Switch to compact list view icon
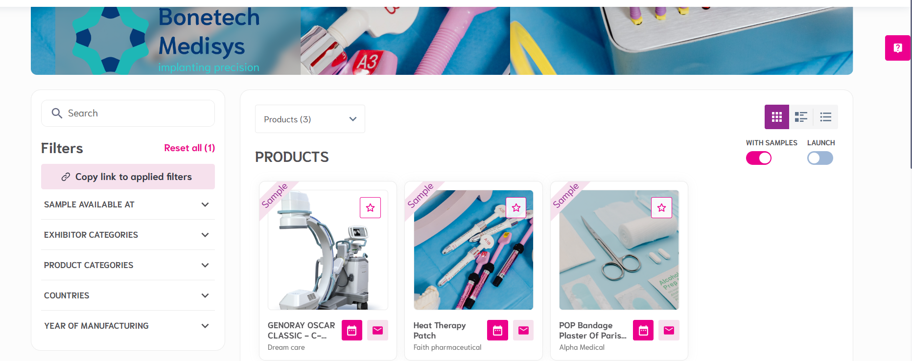 (x=826, y=117)
